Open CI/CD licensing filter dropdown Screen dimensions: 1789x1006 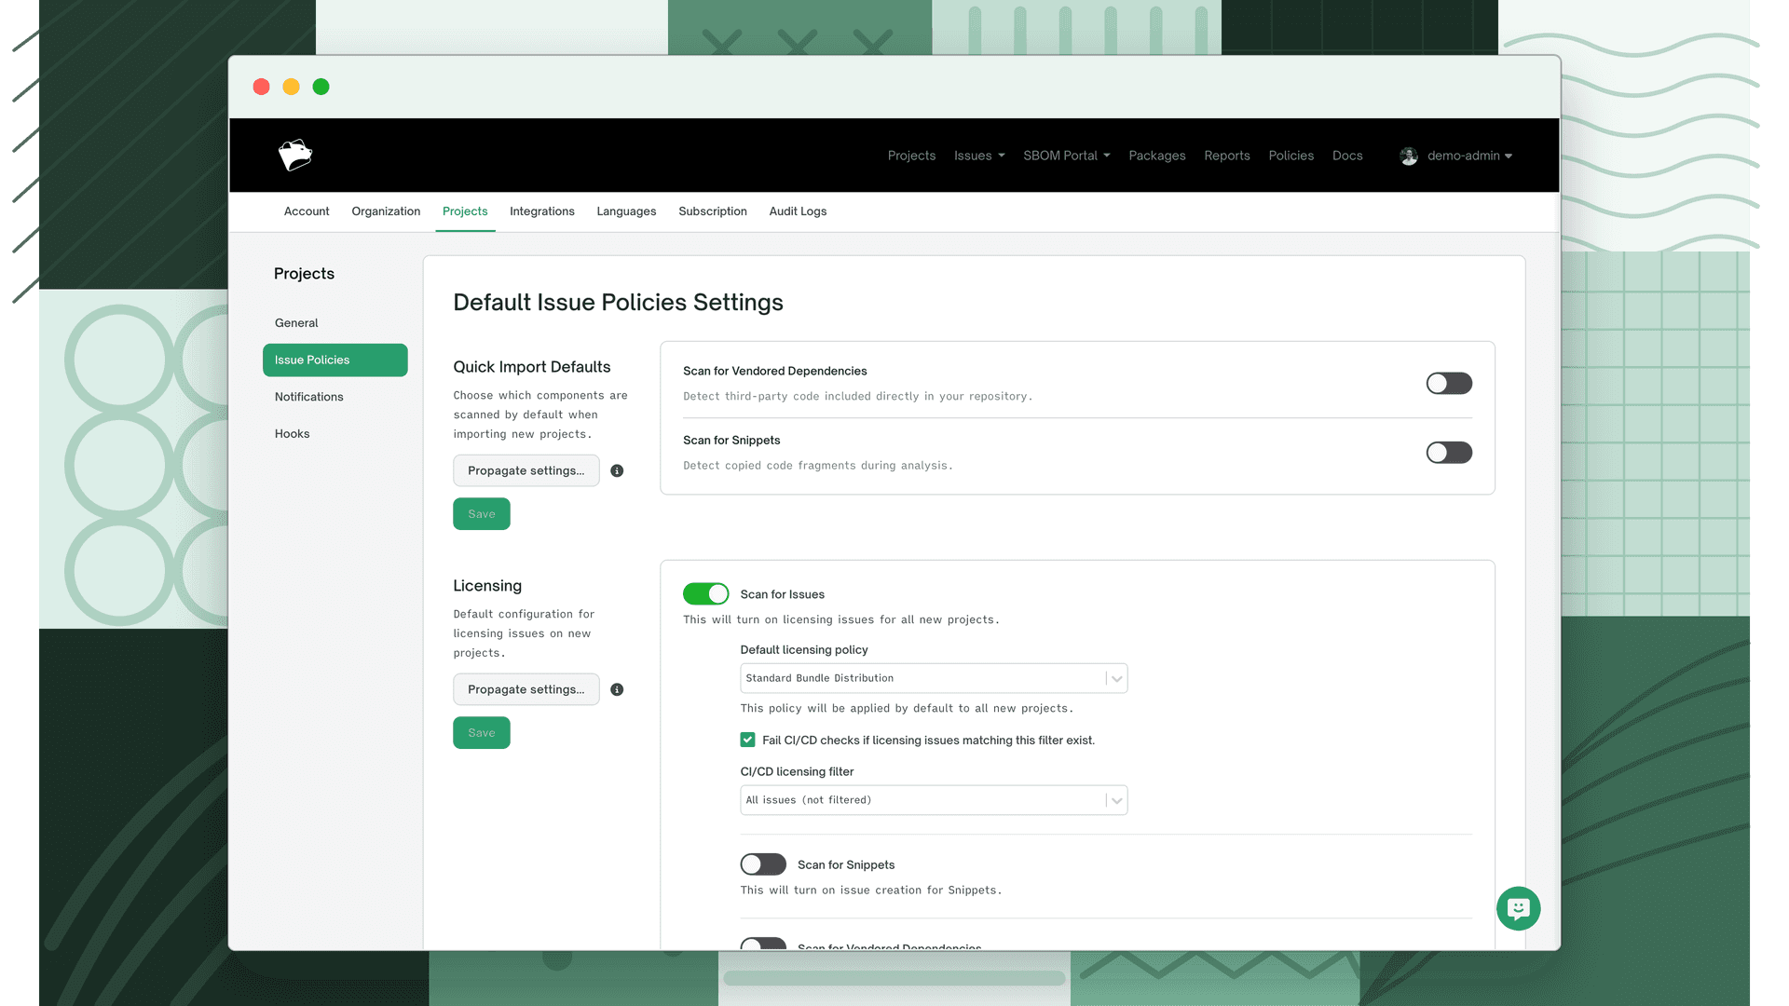(934, 801)
